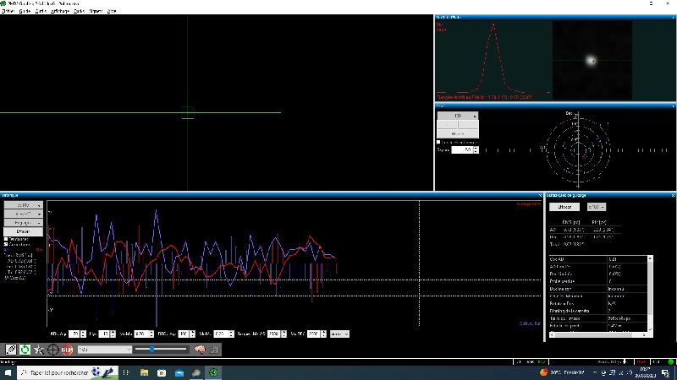Click Effacer button in the target panel
677x380 pixels.
point(458,133)
